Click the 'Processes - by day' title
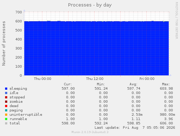 tap(90, 5)
